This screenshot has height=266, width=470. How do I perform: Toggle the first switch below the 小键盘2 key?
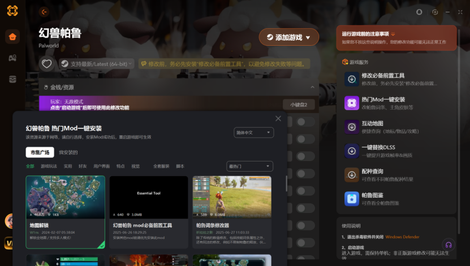click(305, 122)
